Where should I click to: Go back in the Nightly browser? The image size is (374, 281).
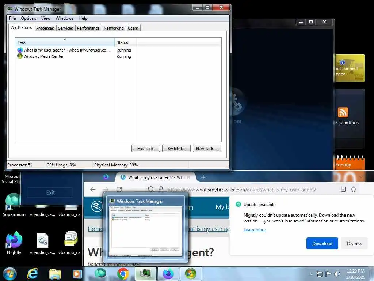point(93,190)
